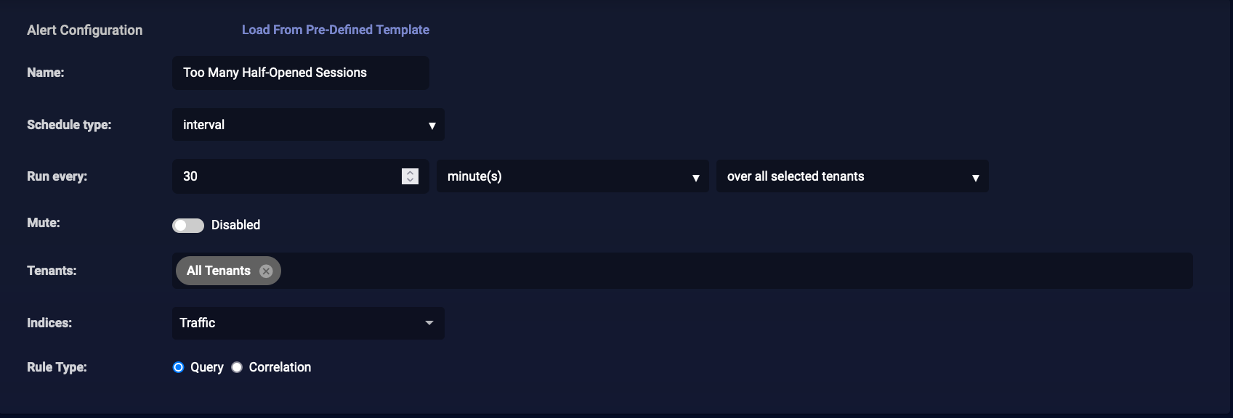Click the Indices label
The width and height of the screenshot is (1233, 418).
(49, 323)
